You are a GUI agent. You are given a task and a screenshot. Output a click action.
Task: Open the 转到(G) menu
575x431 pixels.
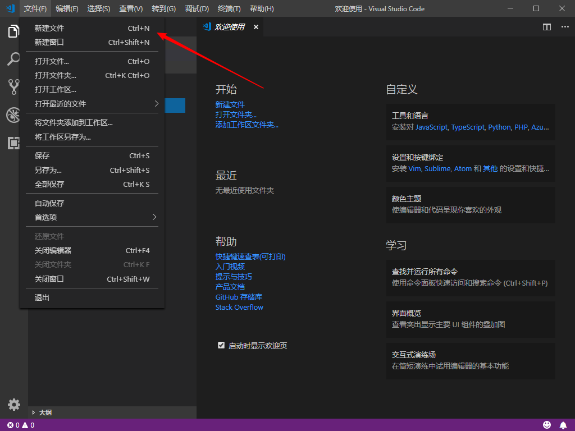163,8
